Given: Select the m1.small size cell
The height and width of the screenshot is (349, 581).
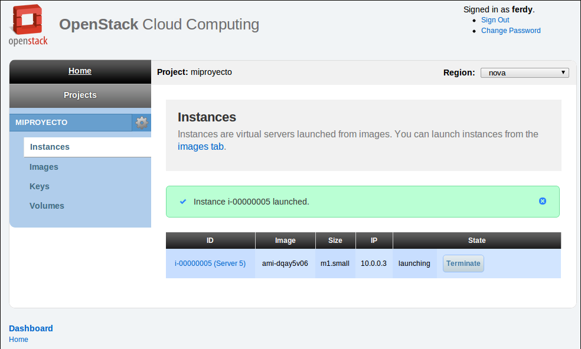Looking at the screenshot, I should point(335,264).
